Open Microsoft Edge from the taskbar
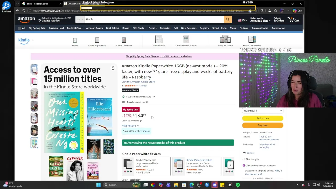This screenshot has width=336, height=189. 192,185
